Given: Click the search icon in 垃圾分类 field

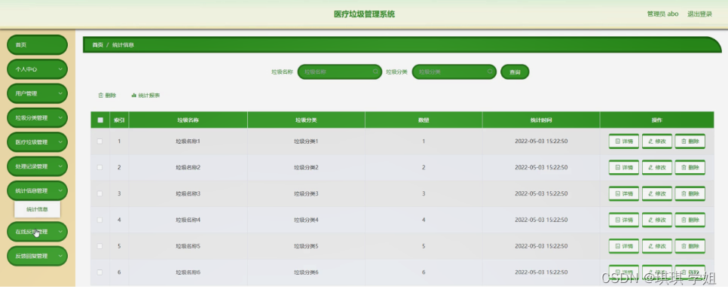Looking at the screenshot, I should (x=490, y=71).
